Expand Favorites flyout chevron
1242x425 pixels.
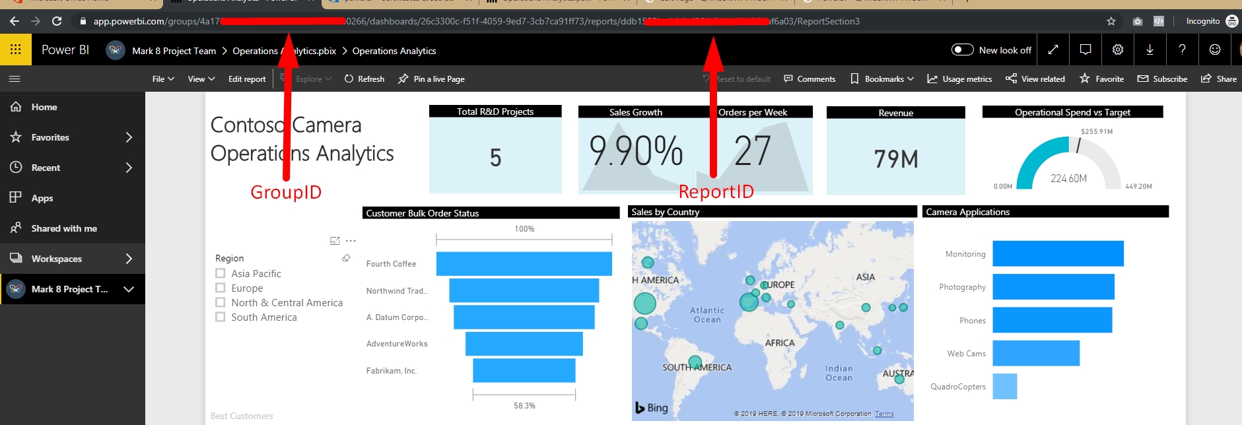pos(129,137)
